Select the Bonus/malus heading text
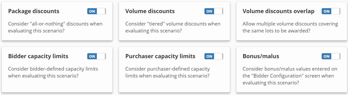The height and width of the screenshot is (95, 348). (x=261, y=56)
